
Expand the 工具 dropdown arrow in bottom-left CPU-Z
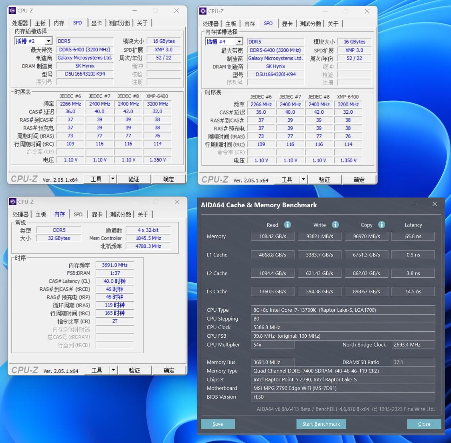(113, 370)
